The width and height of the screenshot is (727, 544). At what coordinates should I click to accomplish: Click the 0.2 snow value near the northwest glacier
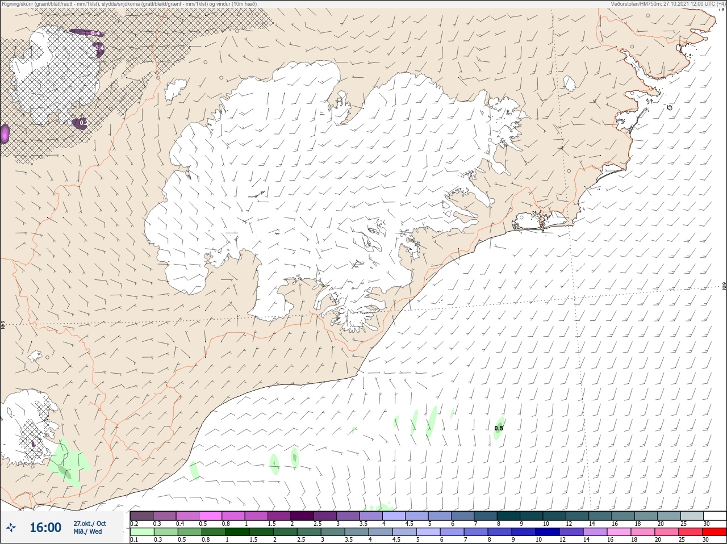click(83, 123)
